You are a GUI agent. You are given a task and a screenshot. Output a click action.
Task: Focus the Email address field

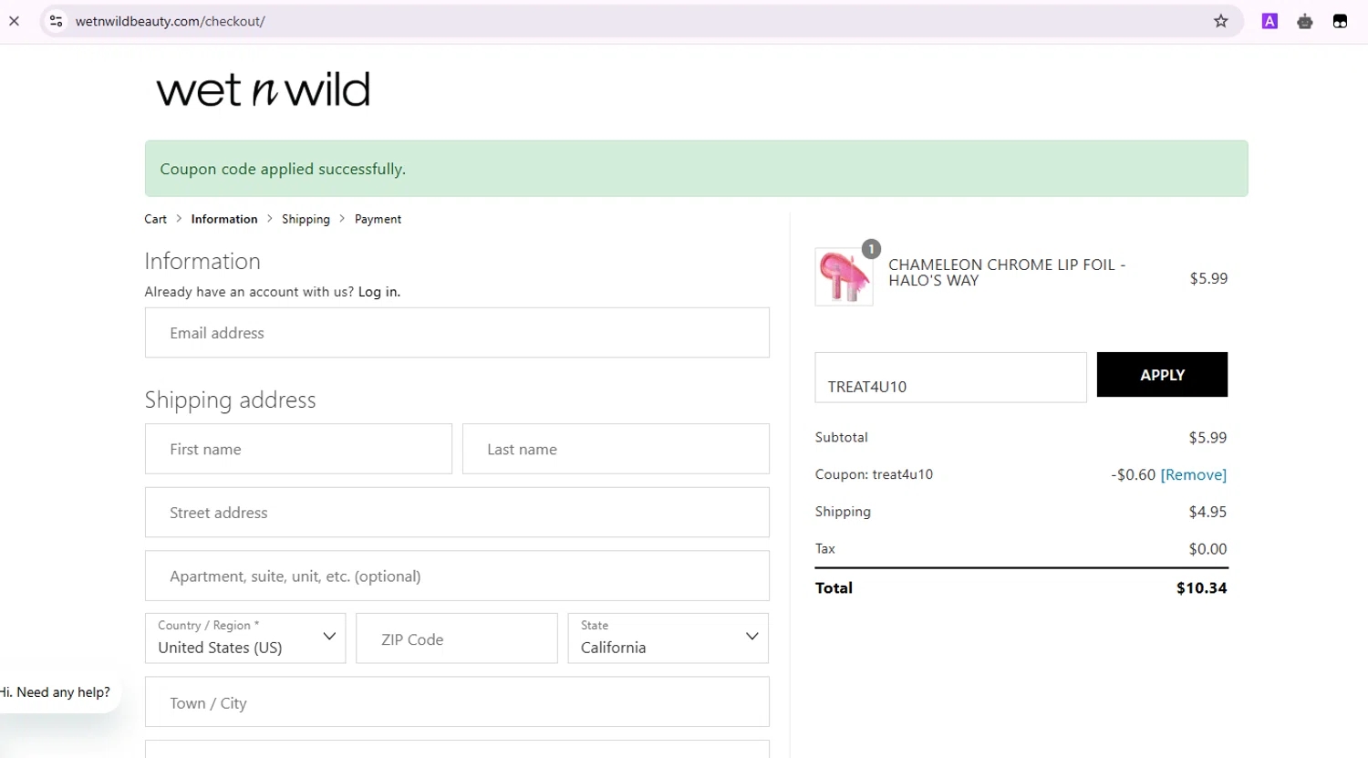click(x=457, y=333)
